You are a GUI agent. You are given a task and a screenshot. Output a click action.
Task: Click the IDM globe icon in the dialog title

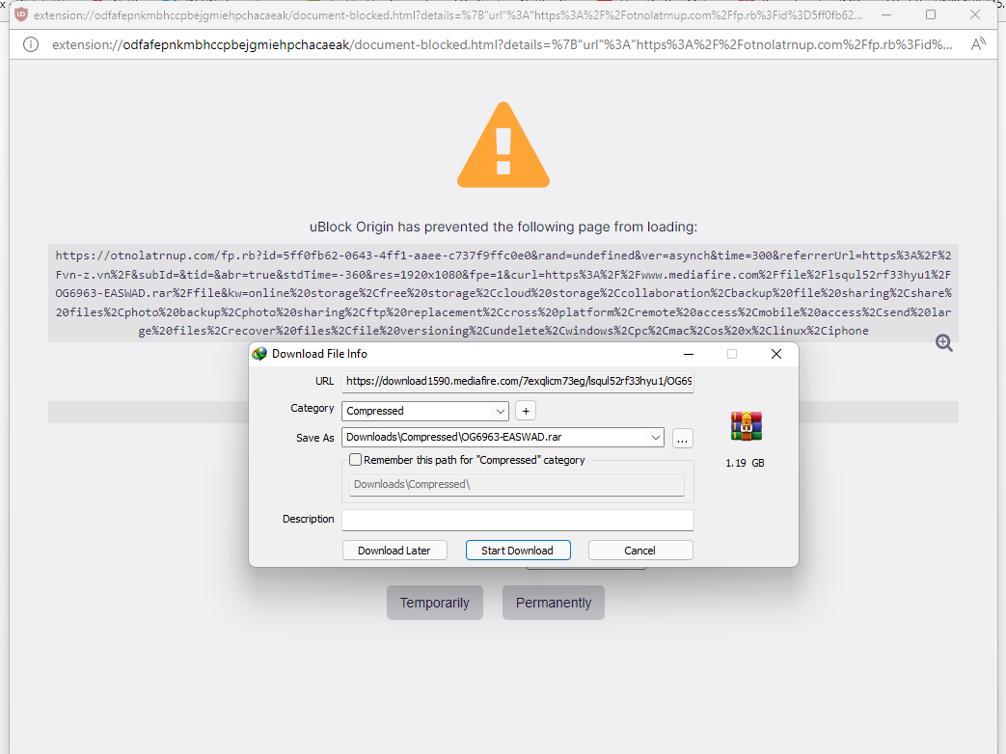(259, 354)
